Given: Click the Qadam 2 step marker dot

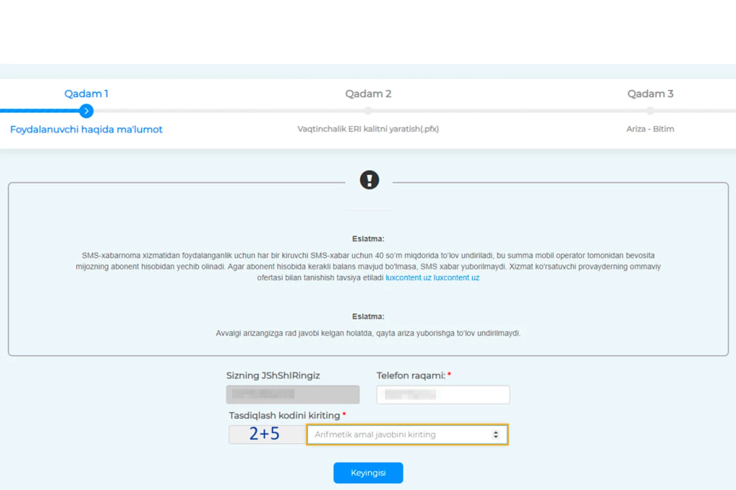Looking at the screenshot, I should (x=368, y=111).
